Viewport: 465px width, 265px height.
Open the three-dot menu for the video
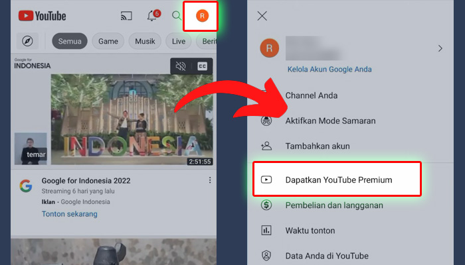point(210,180)
